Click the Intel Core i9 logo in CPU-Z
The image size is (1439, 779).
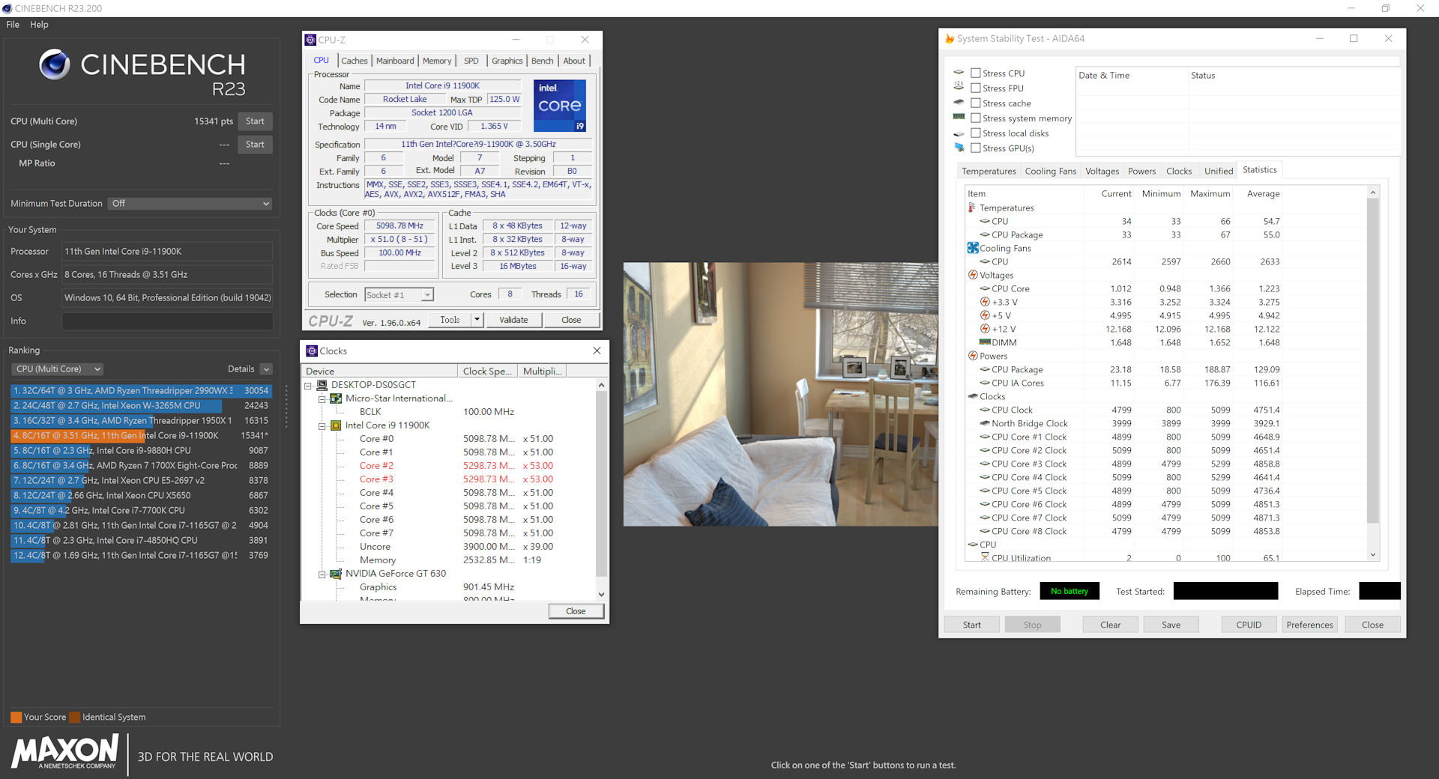click(x=559, y=106)
